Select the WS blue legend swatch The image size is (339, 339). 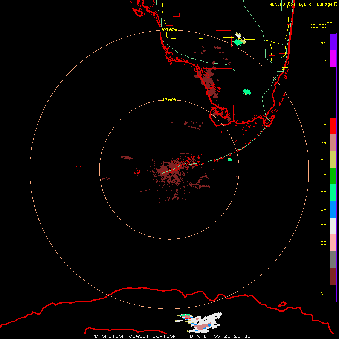click(x=333, y=209)
